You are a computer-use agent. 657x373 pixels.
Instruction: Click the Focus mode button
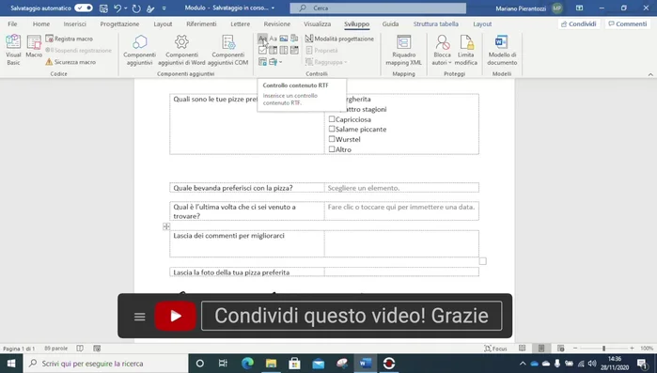click(495, 349)
